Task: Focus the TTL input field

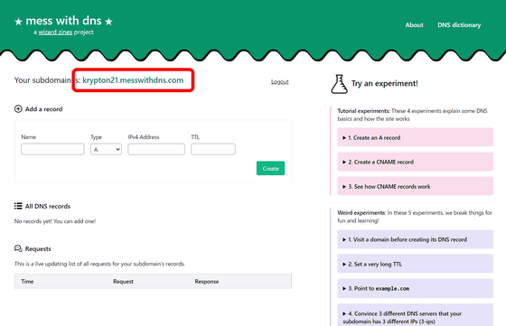Action: click(x=213, y=149)
